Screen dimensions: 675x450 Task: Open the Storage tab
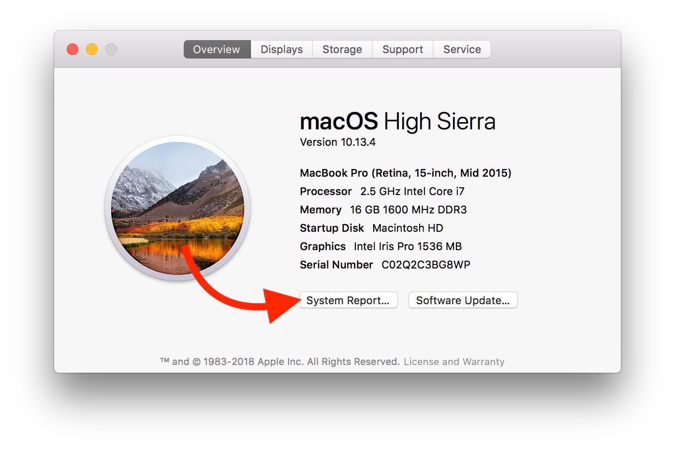click(342, 49)
